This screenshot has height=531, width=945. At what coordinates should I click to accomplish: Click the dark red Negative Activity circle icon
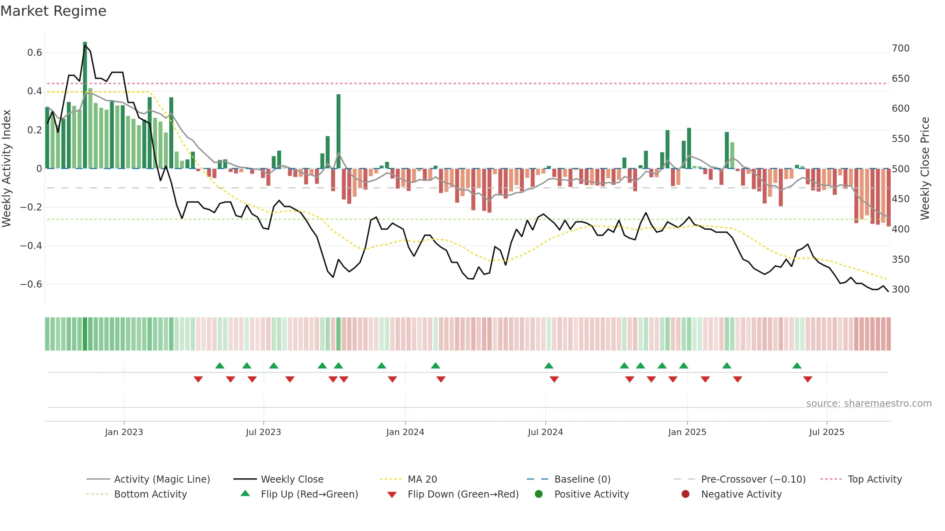(x=686, y=494)
